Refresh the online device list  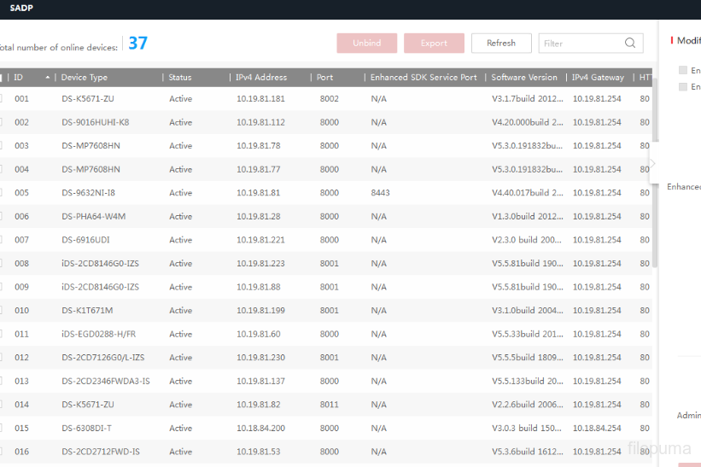point(500,44)
